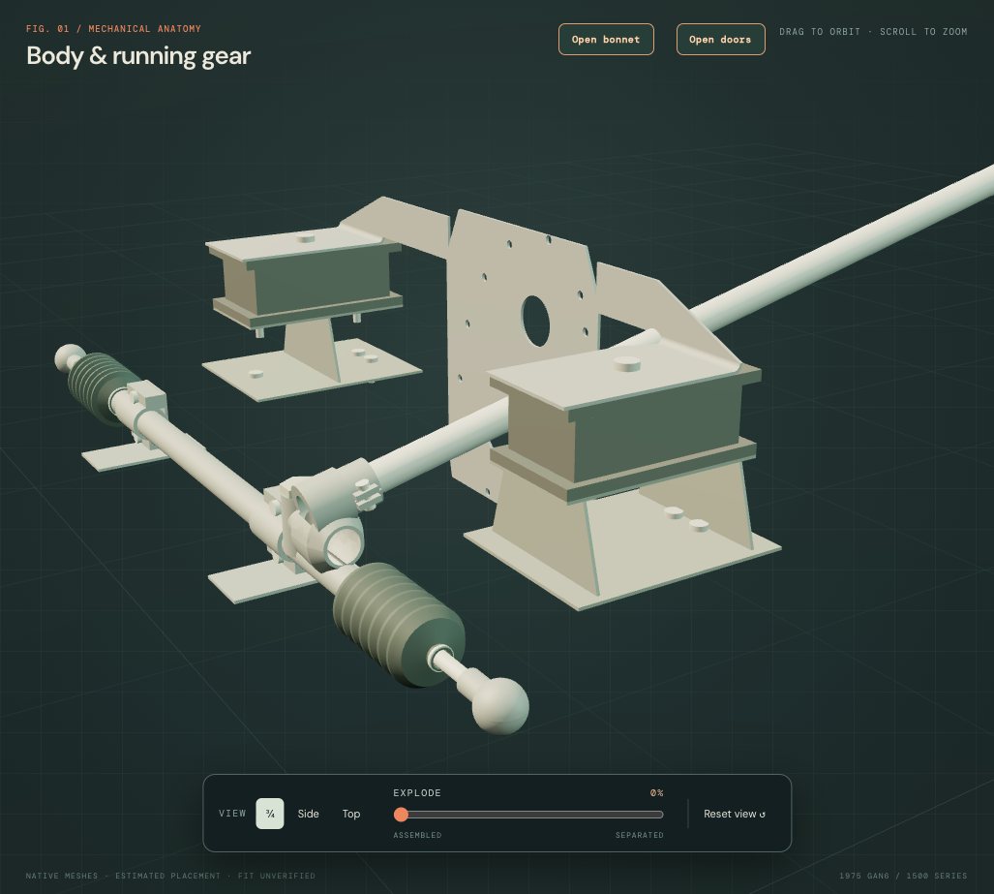994x894 pixels.
Task: Switch to the Top view
Action: (351, 814)
